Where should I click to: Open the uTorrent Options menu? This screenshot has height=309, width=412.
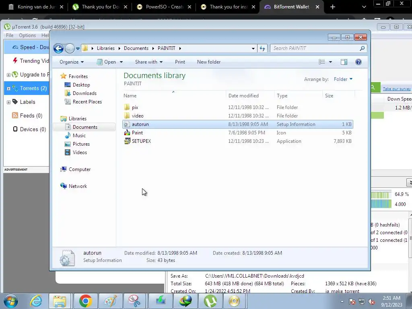tap(27, 35)
